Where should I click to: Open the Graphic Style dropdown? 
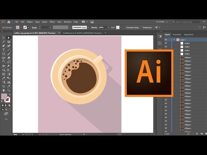121,28
